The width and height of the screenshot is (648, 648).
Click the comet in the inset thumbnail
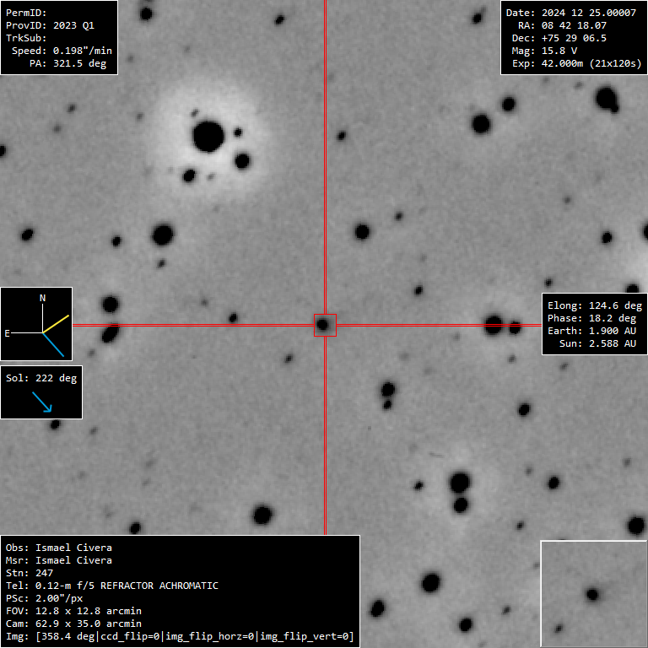[x=593, y=594]
